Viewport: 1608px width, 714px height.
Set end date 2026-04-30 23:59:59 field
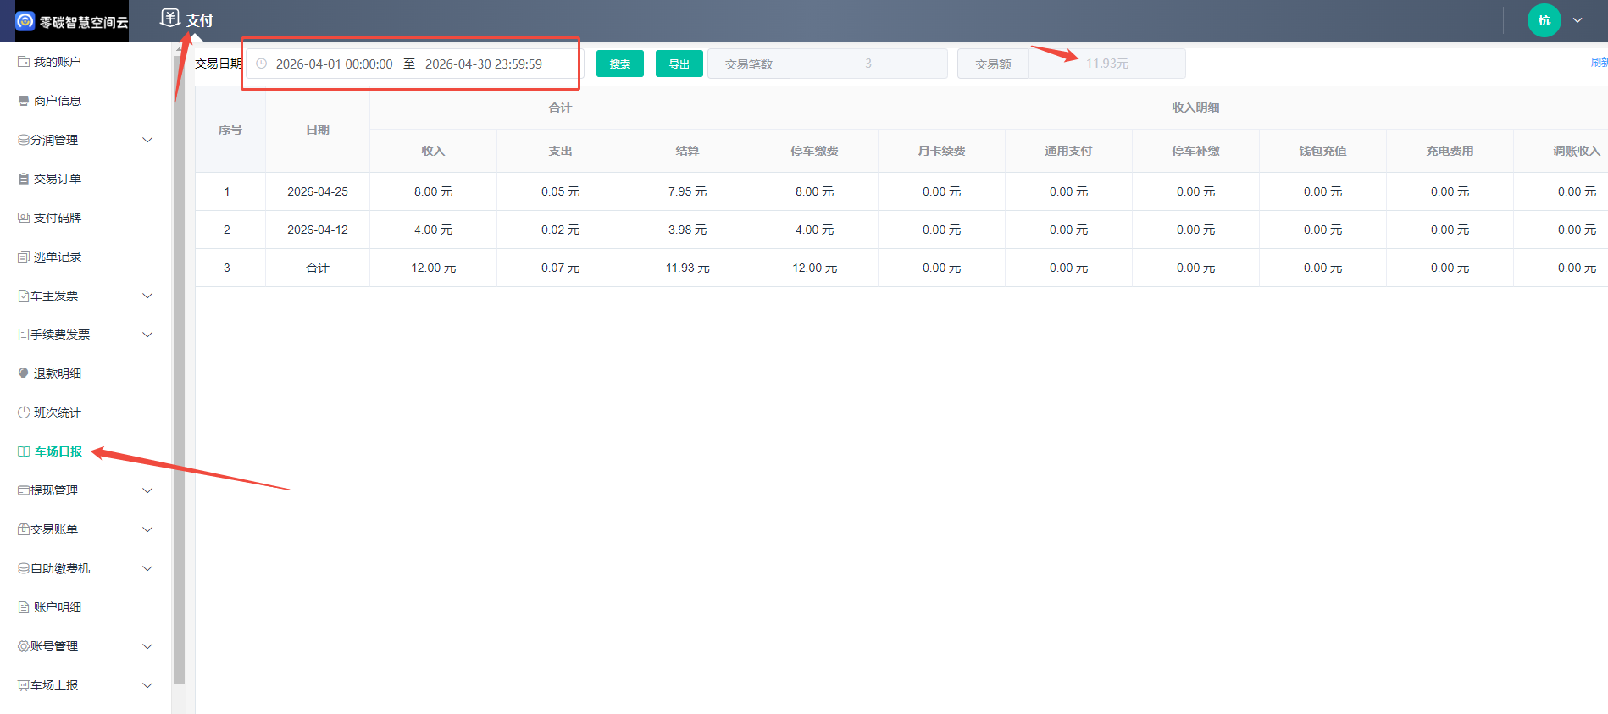point(484,64)
